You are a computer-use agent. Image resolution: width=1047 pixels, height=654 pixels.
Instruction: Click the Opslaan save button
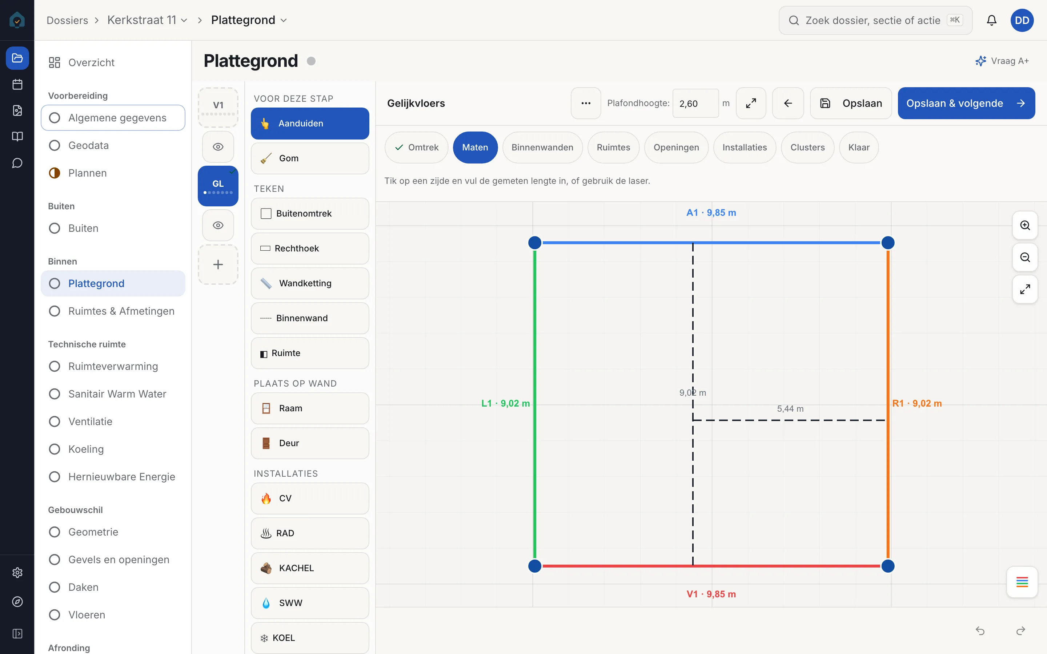(x=851, y=104)
